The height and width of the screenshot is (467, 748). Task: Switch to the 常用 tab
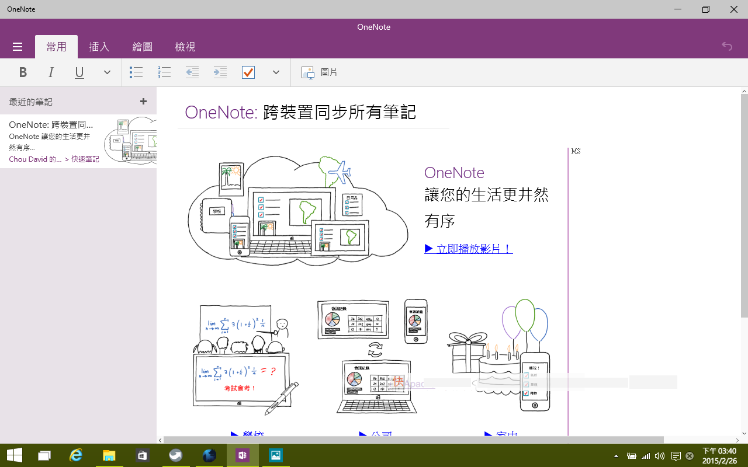[57, 47]
